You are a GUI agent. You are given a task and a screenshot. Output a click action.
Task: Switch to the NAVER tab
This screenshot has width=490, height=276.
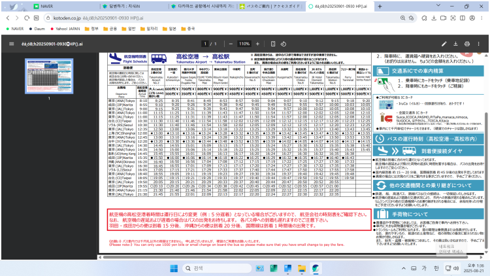pos(65,7)
